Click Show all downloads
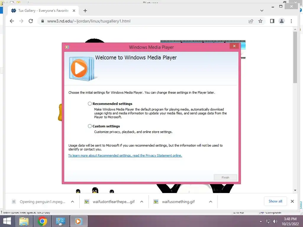Viewport: 303px width, 227px height. tap(275, 201)
